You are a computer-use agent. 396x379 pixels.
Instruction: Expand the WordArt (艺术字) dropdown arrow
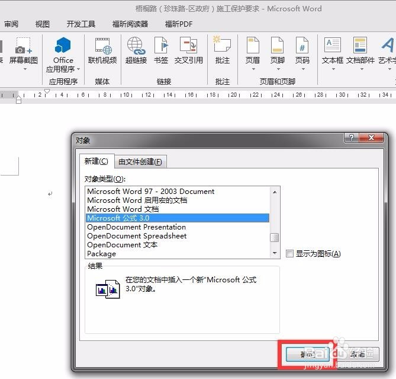389,69
